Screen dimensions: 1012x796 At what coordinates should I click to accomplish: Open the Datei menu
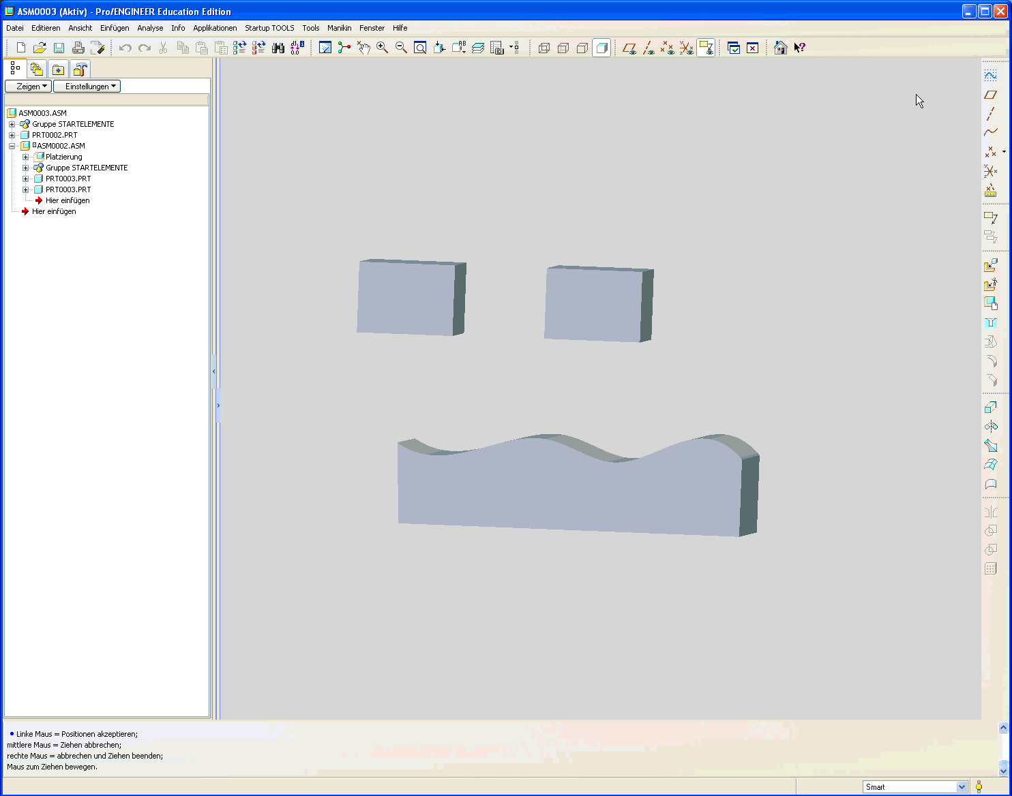click(15, 28)
